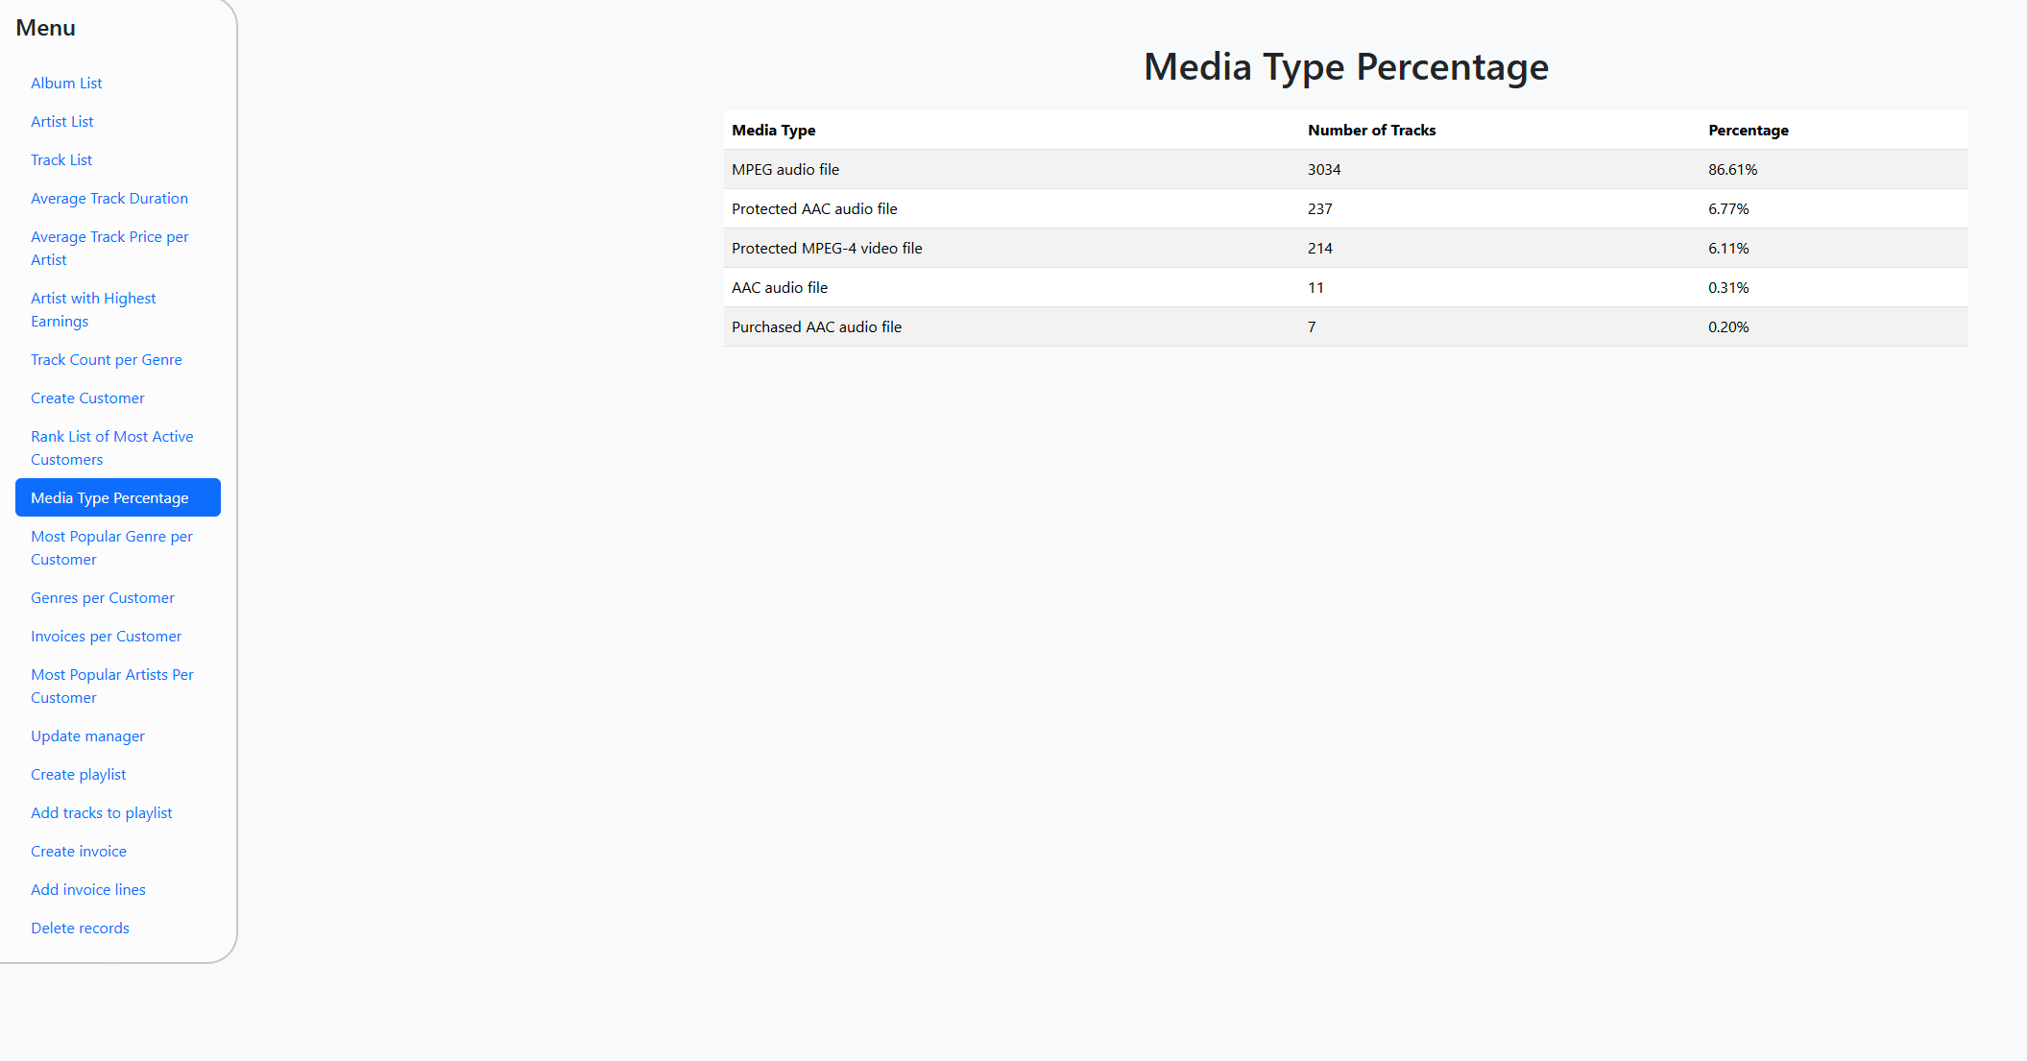Select the active Media Type Percentage item
Image resolution: width=2027 pixels, height=1061 pixels.
click(x=109, y=498)
